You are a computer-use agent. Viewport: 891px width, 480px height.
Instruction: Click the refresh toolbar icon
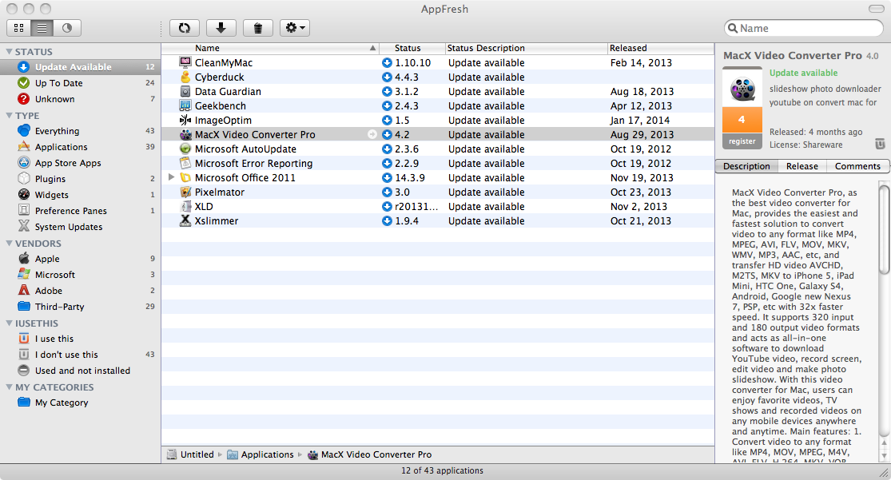(185, 28)
